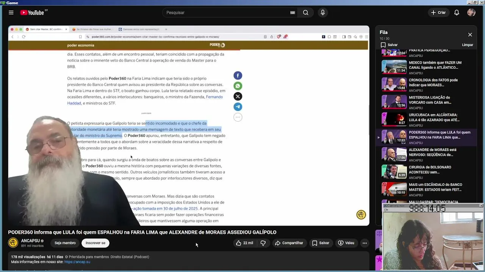Close the Fila queue panel
This screenshot has height=272, width=485.
(470, 35)
